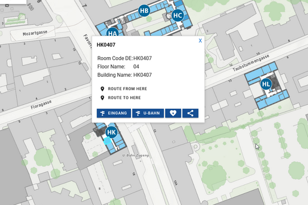Click the HC building marker
This screenshot has height=205, width=308.
[x=178, y=15]
